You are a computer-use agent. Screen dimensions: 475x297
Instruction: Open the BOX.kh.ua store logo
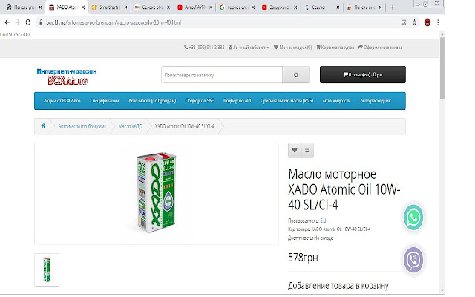pos(66,76)
